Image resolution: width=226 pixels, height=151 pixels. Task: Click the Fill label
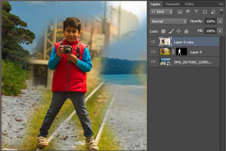(200, 30)
